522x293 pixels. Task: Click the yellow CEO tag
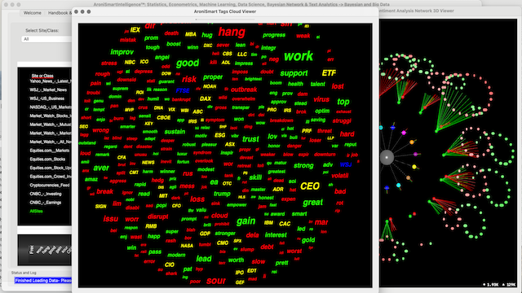pos(310,186)
